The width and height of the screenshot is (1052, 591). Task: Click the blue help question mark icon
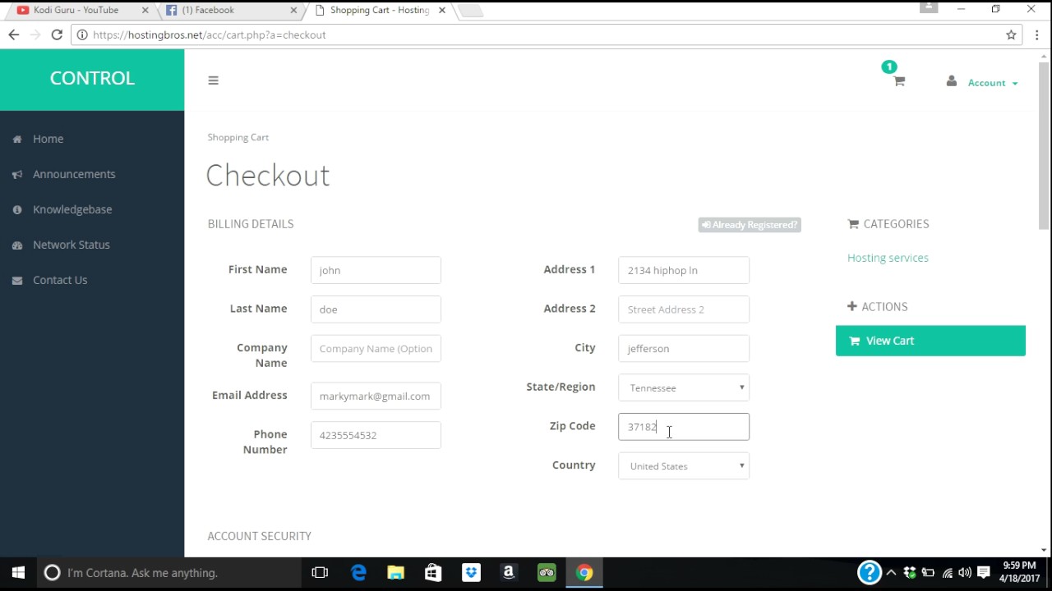[869, 572]
